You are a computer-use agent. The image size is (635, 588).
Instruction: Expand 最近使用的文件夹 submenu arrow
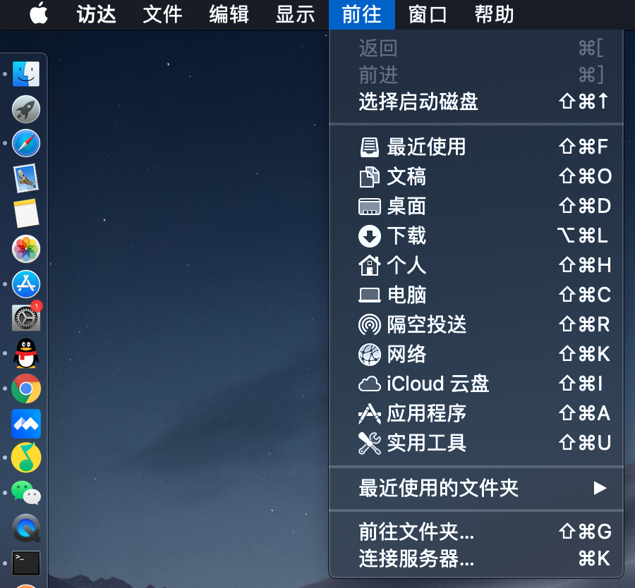click(x=600, y=488)
